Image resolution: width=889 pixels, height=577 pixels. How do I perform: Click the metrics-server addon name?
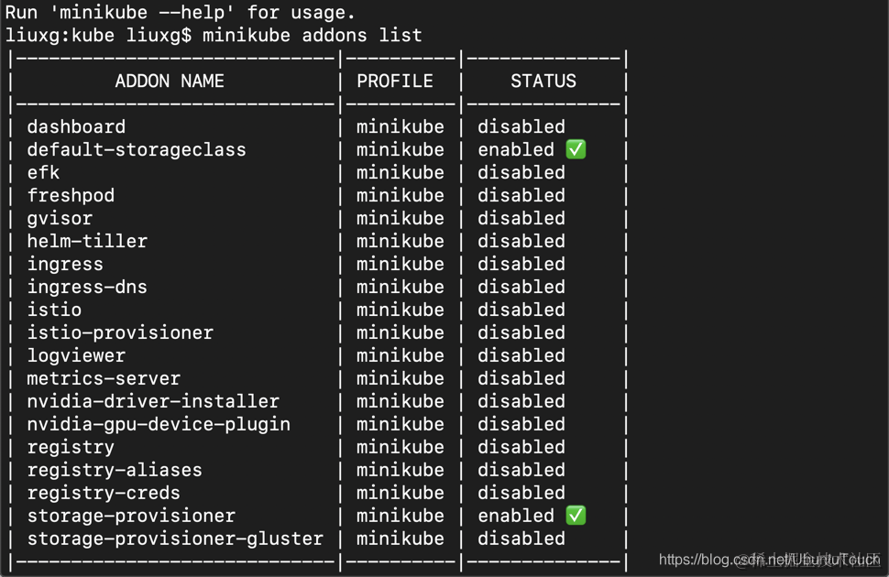pyautogui.click(x=104, y=378)
